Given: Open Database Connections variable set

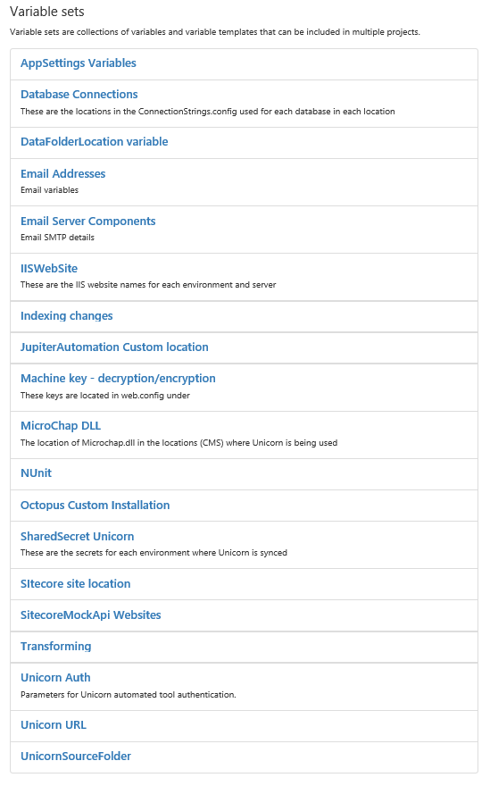Looking at the screenshot, I should (79, 95).
